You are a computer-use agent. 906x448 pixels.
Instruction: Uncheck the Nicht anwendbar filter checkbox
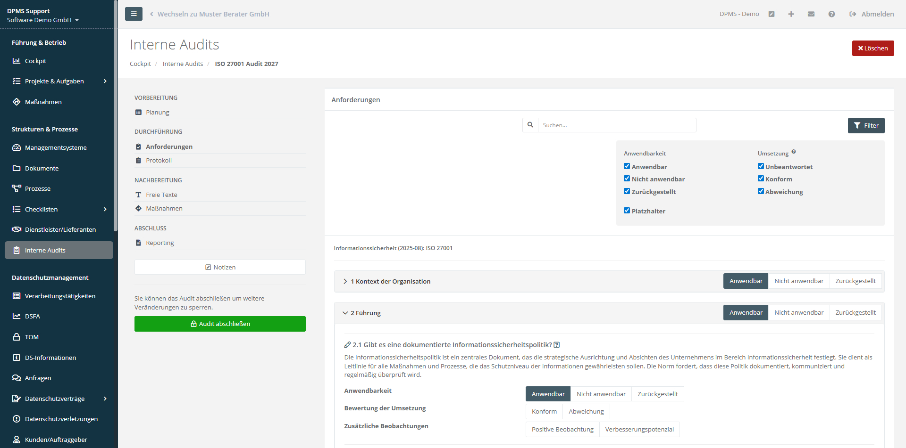(627, 179)
